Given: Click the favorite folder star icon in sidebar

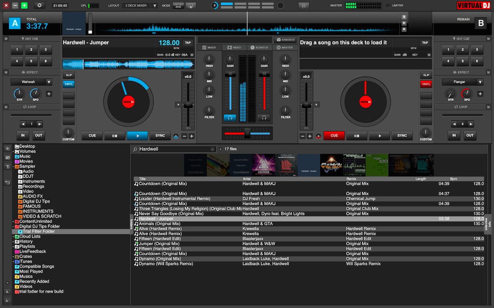Looking at the screenshot, I should coord(7,148).
